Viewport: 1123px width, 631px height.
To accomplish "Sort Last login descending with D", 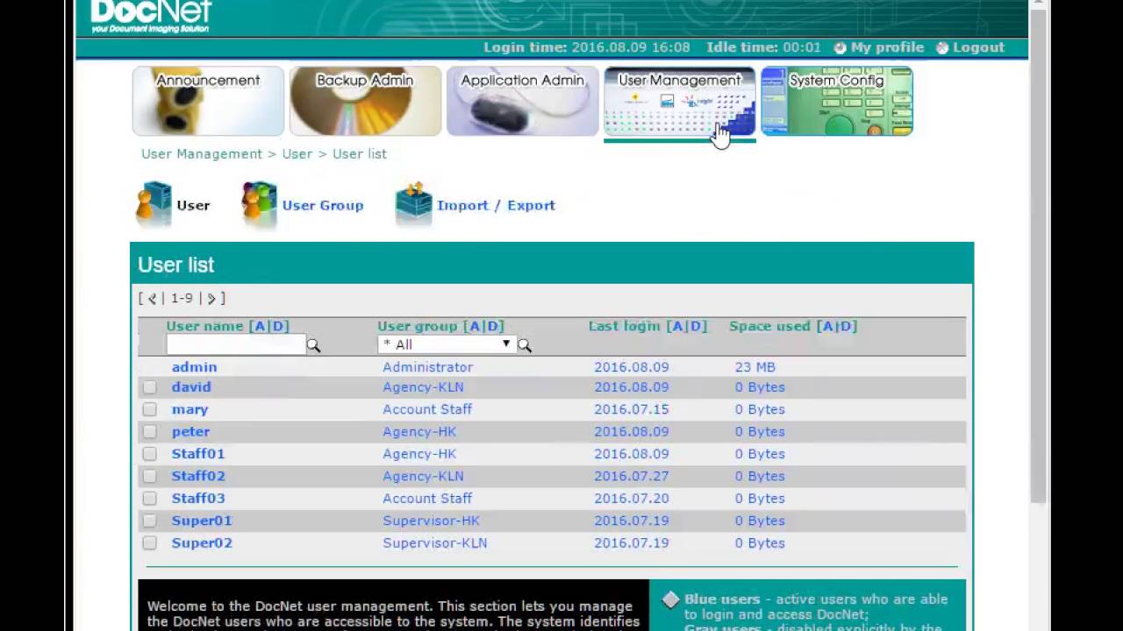I will click(696, 326).
